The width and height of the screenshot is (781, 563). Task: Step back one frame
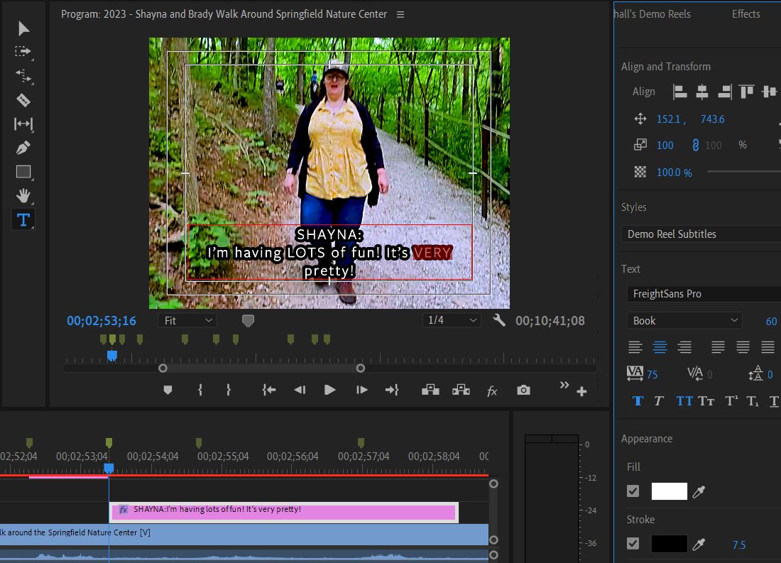click(300, 390)
